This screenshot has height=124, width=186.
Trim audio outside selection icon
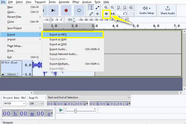106,14
